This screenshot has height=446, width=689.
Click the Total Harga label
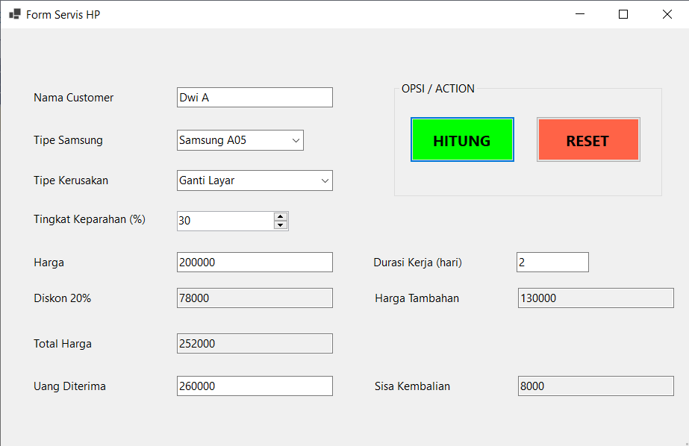click(x=63, y=344)
